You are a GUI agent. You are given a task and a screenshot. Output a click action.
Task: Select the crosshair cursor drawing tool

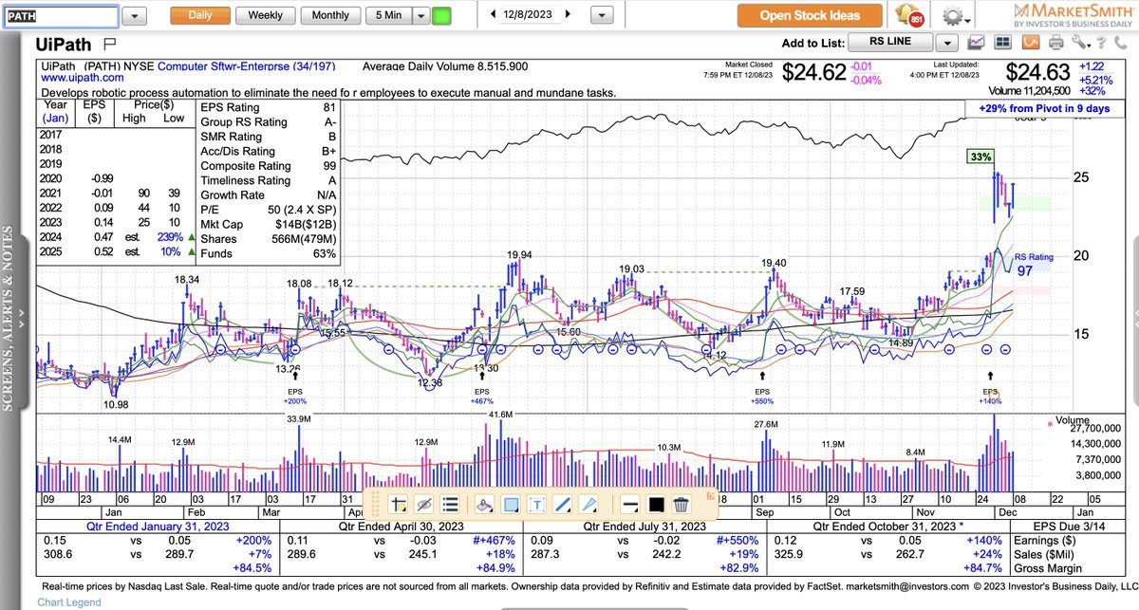(x=399, y=504)
